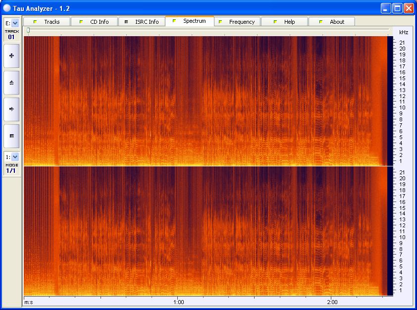
Task: Expand the mode dropdown above MODE 1/1
Action: coord(15,157)
